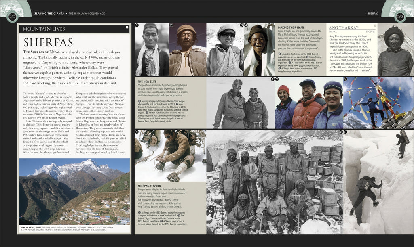
Task: Select marker 2 above the Dawa Tenzing portrait
Action: pyautogui.click(x=171, y=25)
